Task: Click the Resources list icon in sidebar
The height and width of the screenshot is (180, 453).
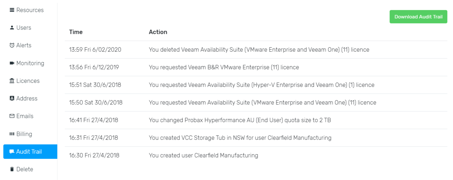Action: (x=12, y=10)
